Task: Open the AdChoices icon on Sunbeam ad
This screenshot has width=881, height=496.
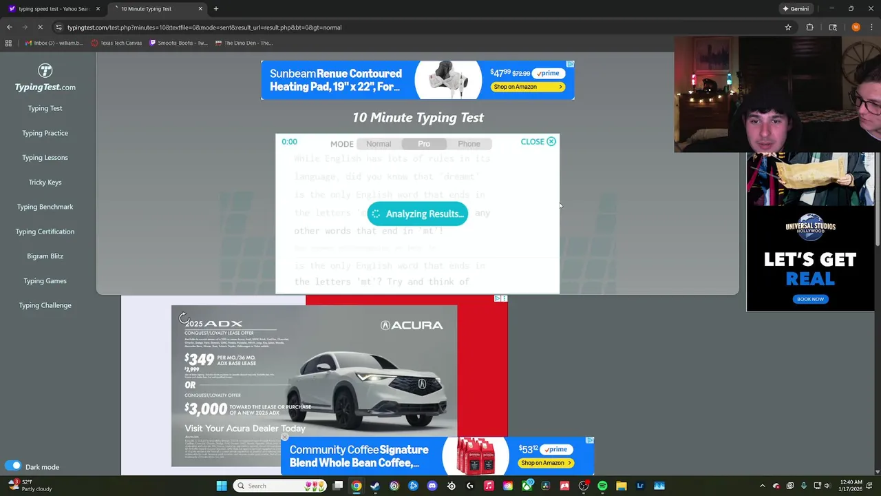Action: click(x=570, y=64)
